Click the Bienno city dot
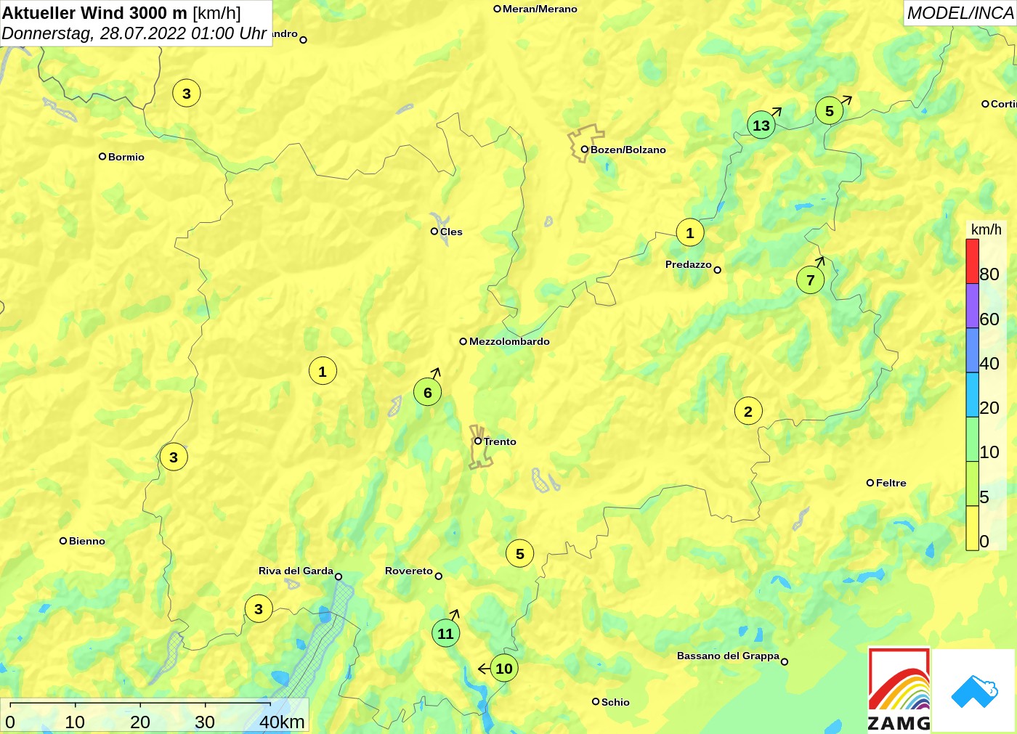Image resolution: width=1017 pixels, height=734 pixels. [63, 541]
